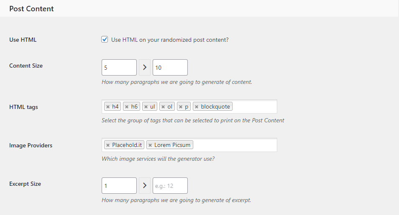
Task: Click the Excerpt Size maximum field
Action: click(170, 186)
